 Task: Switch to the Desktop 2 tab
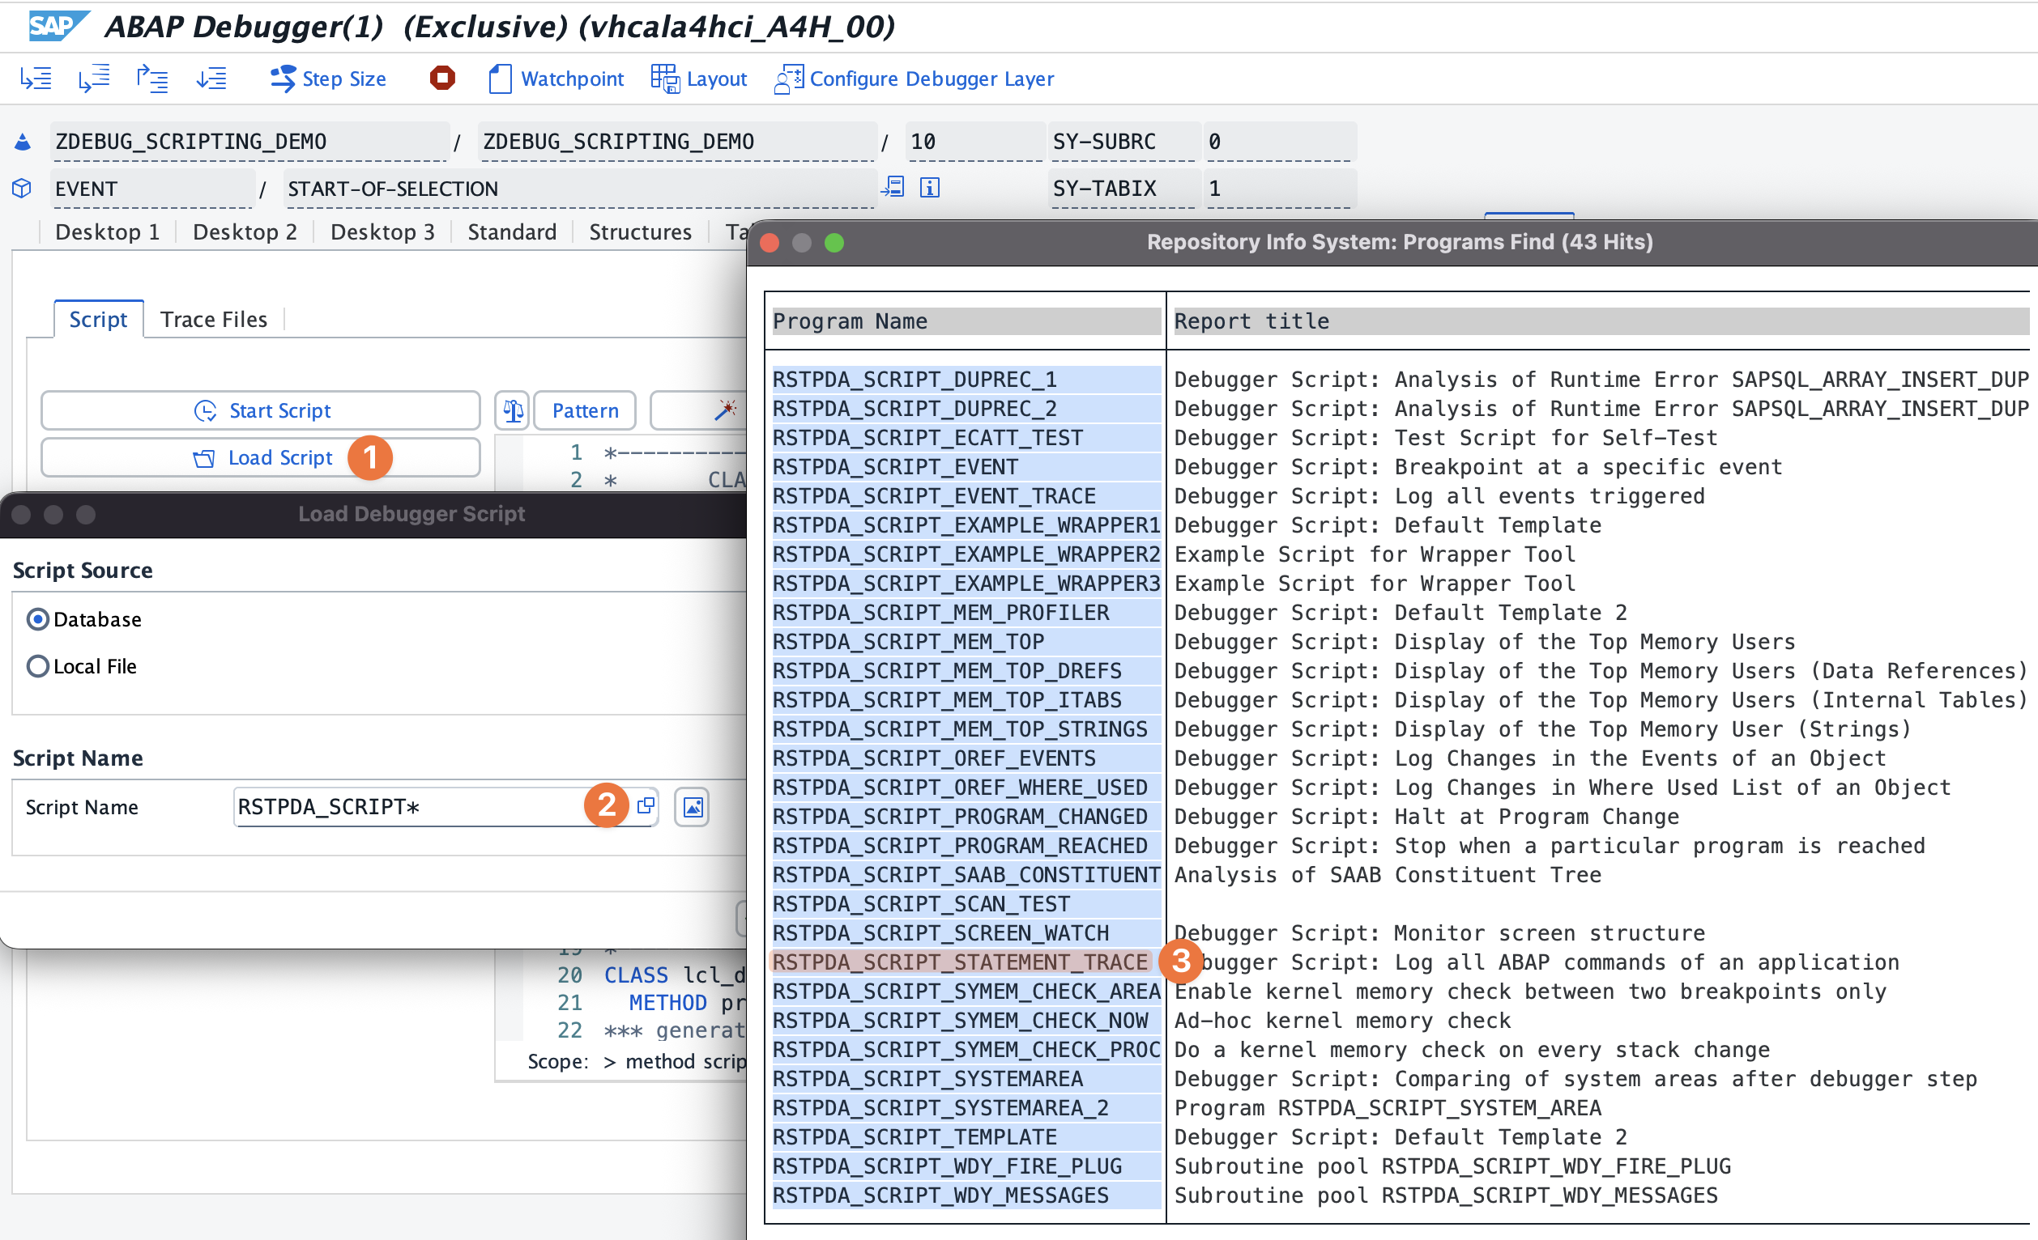[x=245, y=232]
